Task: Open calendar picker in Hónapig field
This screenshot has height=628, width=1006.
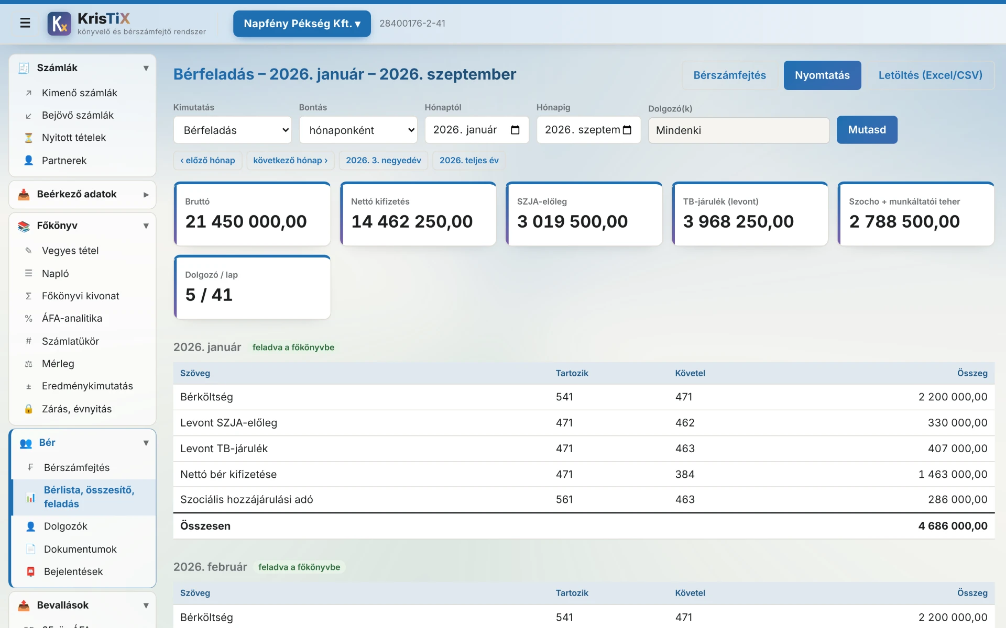Action: [627, 130]
